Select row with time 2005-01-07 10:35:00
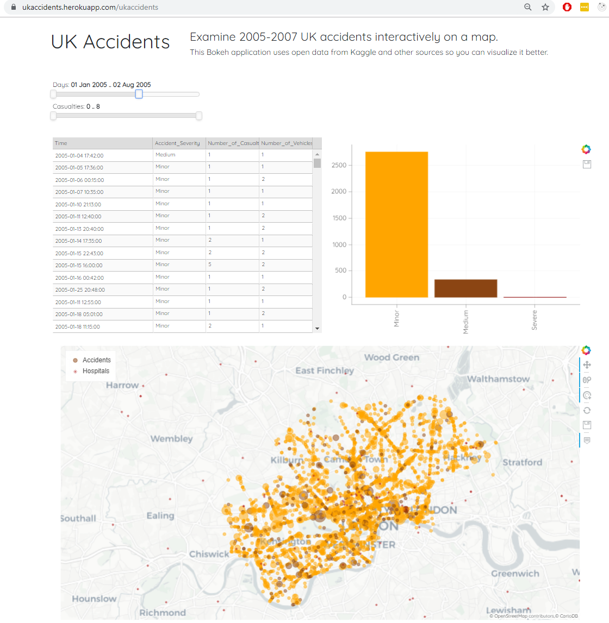609x623 pixels. point(183,192)
